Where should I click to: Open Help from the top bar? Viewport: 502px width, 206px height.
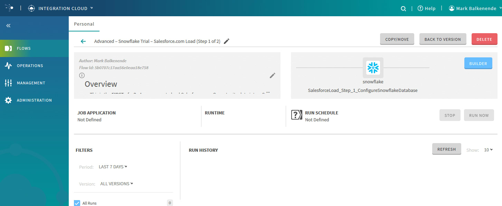(426, 8)
